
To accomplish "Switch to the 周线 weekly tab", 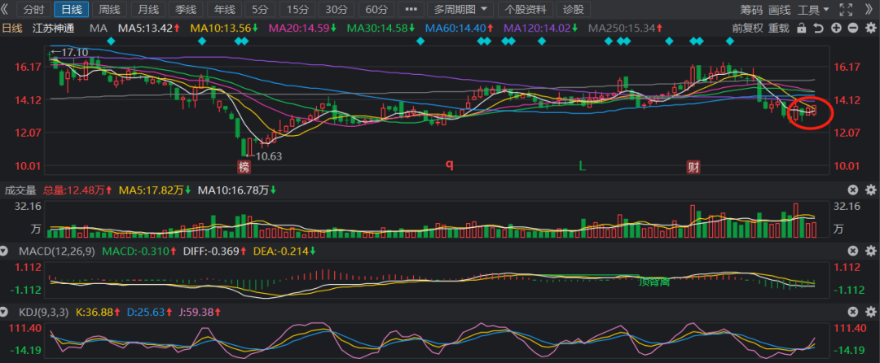I will [109, 10].
